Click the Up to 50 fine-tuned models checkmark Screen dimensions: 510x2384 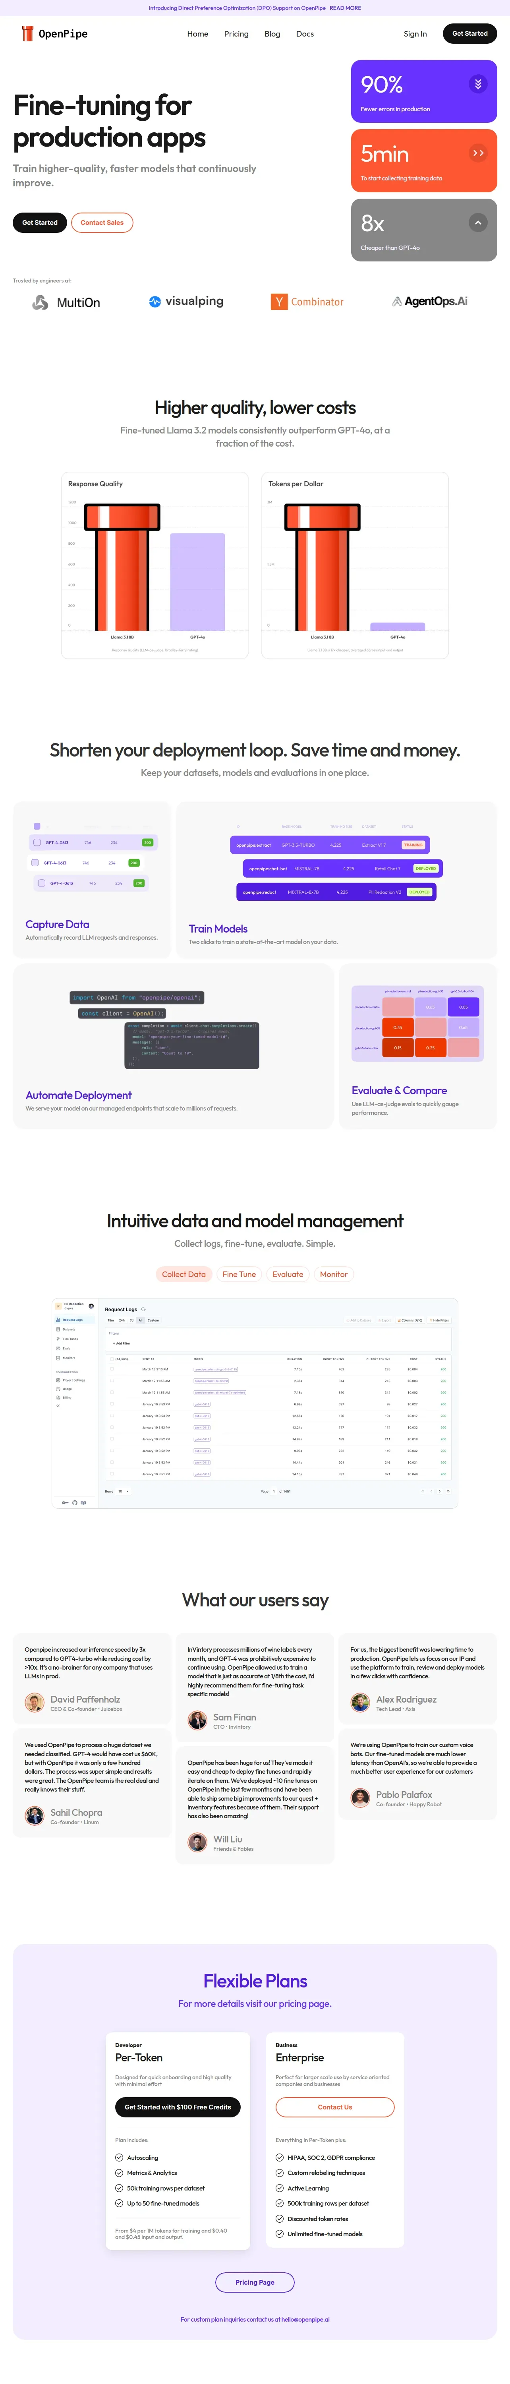click(120, 2204)
